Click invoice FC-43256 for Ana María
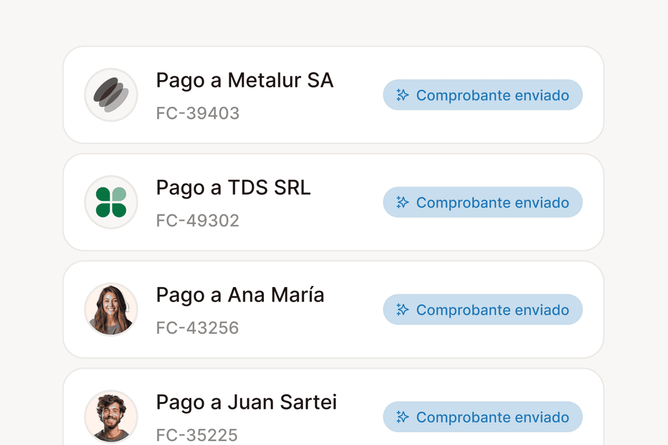The height and width of the screenshot is (445, 668). pyautogui.click(x=198, y=328)
